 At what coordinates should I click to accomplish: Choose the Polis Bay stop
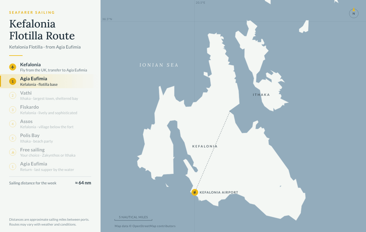pyautogui.click(x=50, y=138)
